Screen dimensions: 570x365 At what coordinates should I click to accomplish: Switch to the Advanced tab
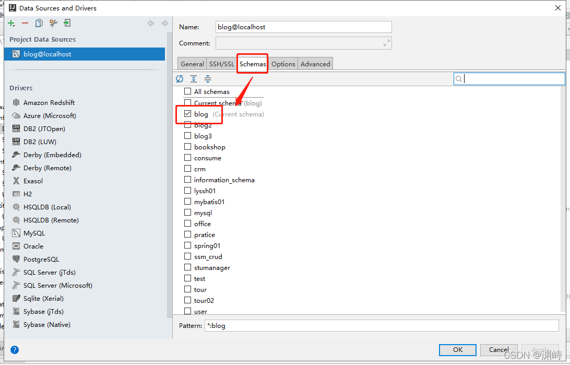(x=315, y=64)
